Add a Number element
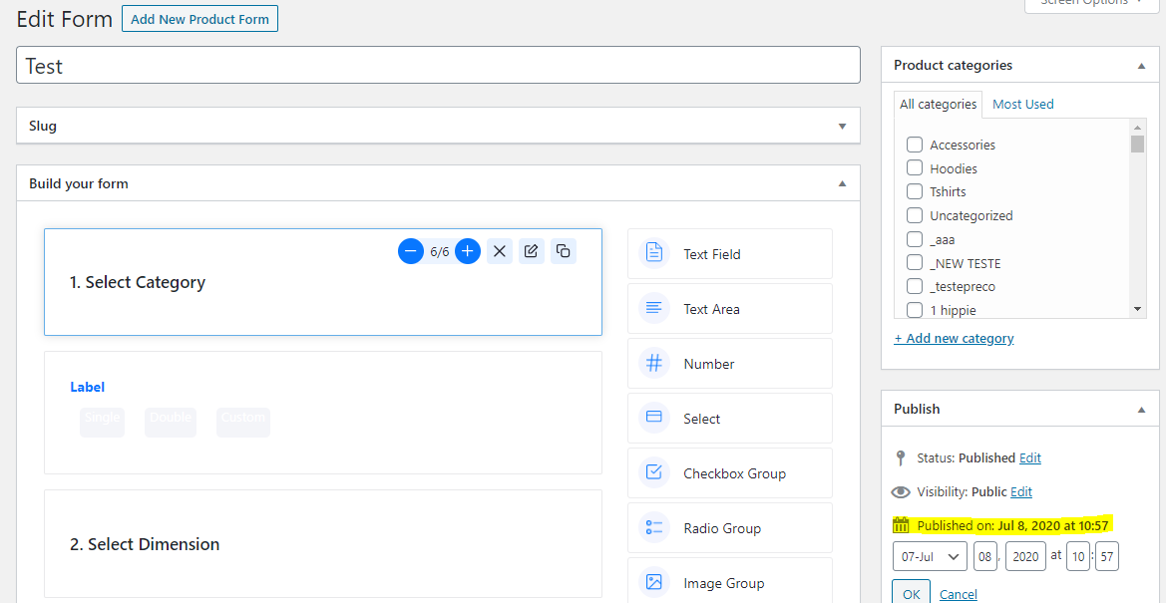Screen dimensions: 1166x603 729,364
